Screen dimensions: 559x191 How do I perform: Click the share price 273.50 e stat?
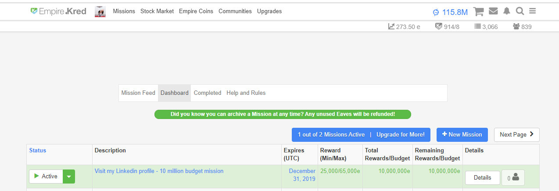(404, 26)
